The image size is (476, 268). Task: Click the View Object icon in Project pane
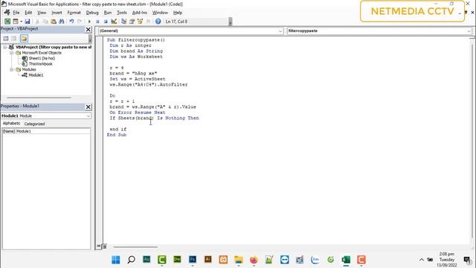[14, 38]
